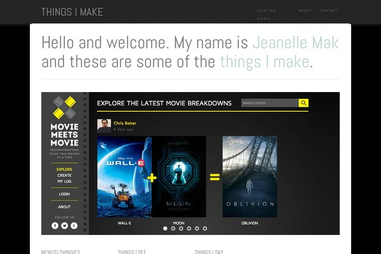Click the Oblivion movie poster
Screen dimensions: 381x254
(x=250, y=177)
